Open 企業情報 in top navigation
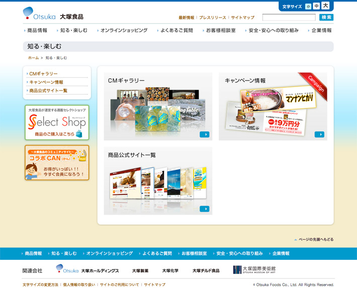Image resolution: width=357 pixels, height=288 pixels. [x=320, y=30]
